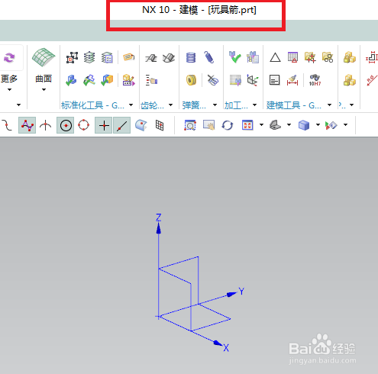Open the 加工 group dropdown arrow
This screenshot has height=374, width=378.
coord(254,105)
